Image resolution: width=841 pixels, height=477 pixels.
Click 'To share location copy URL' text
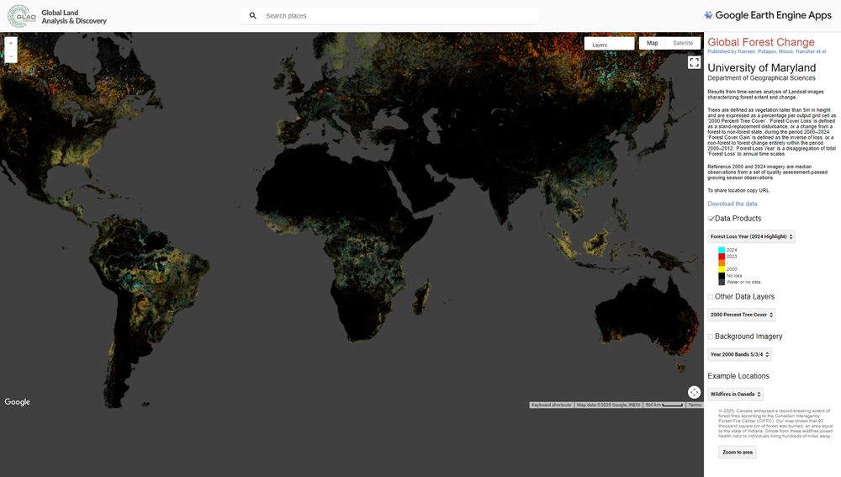pyautogui.click(x=738, y=190)
